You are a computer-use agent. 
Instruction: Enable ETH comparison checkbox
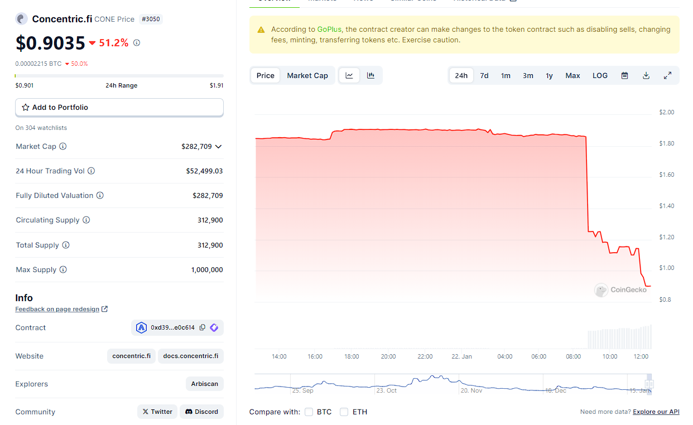click(344, 412)
